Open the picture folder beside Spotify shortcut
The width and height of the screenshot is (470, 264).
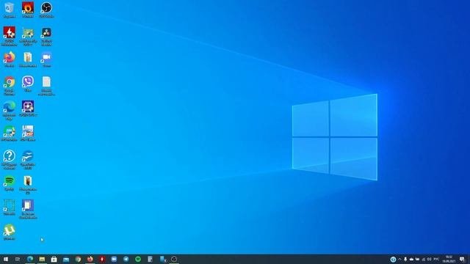pos(28,184)
